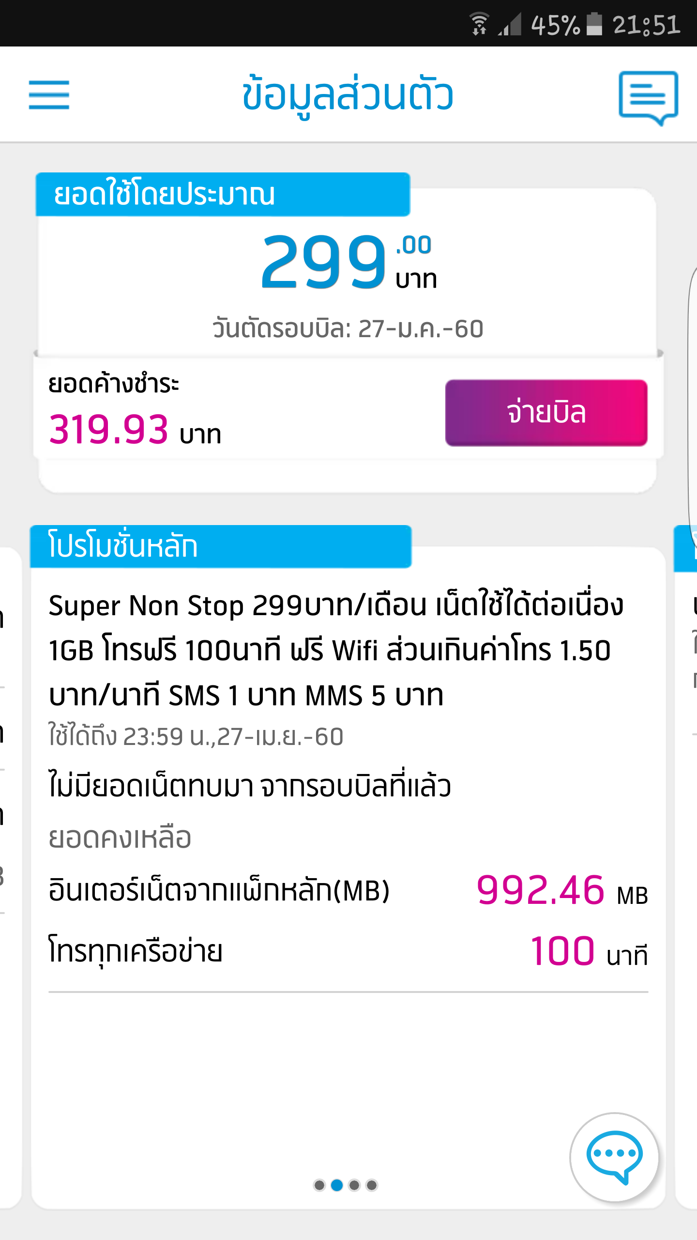Screen dimensions: 697x1240
Task: Select the fourth carousel page dot
Action: [x=372, y=1185]
